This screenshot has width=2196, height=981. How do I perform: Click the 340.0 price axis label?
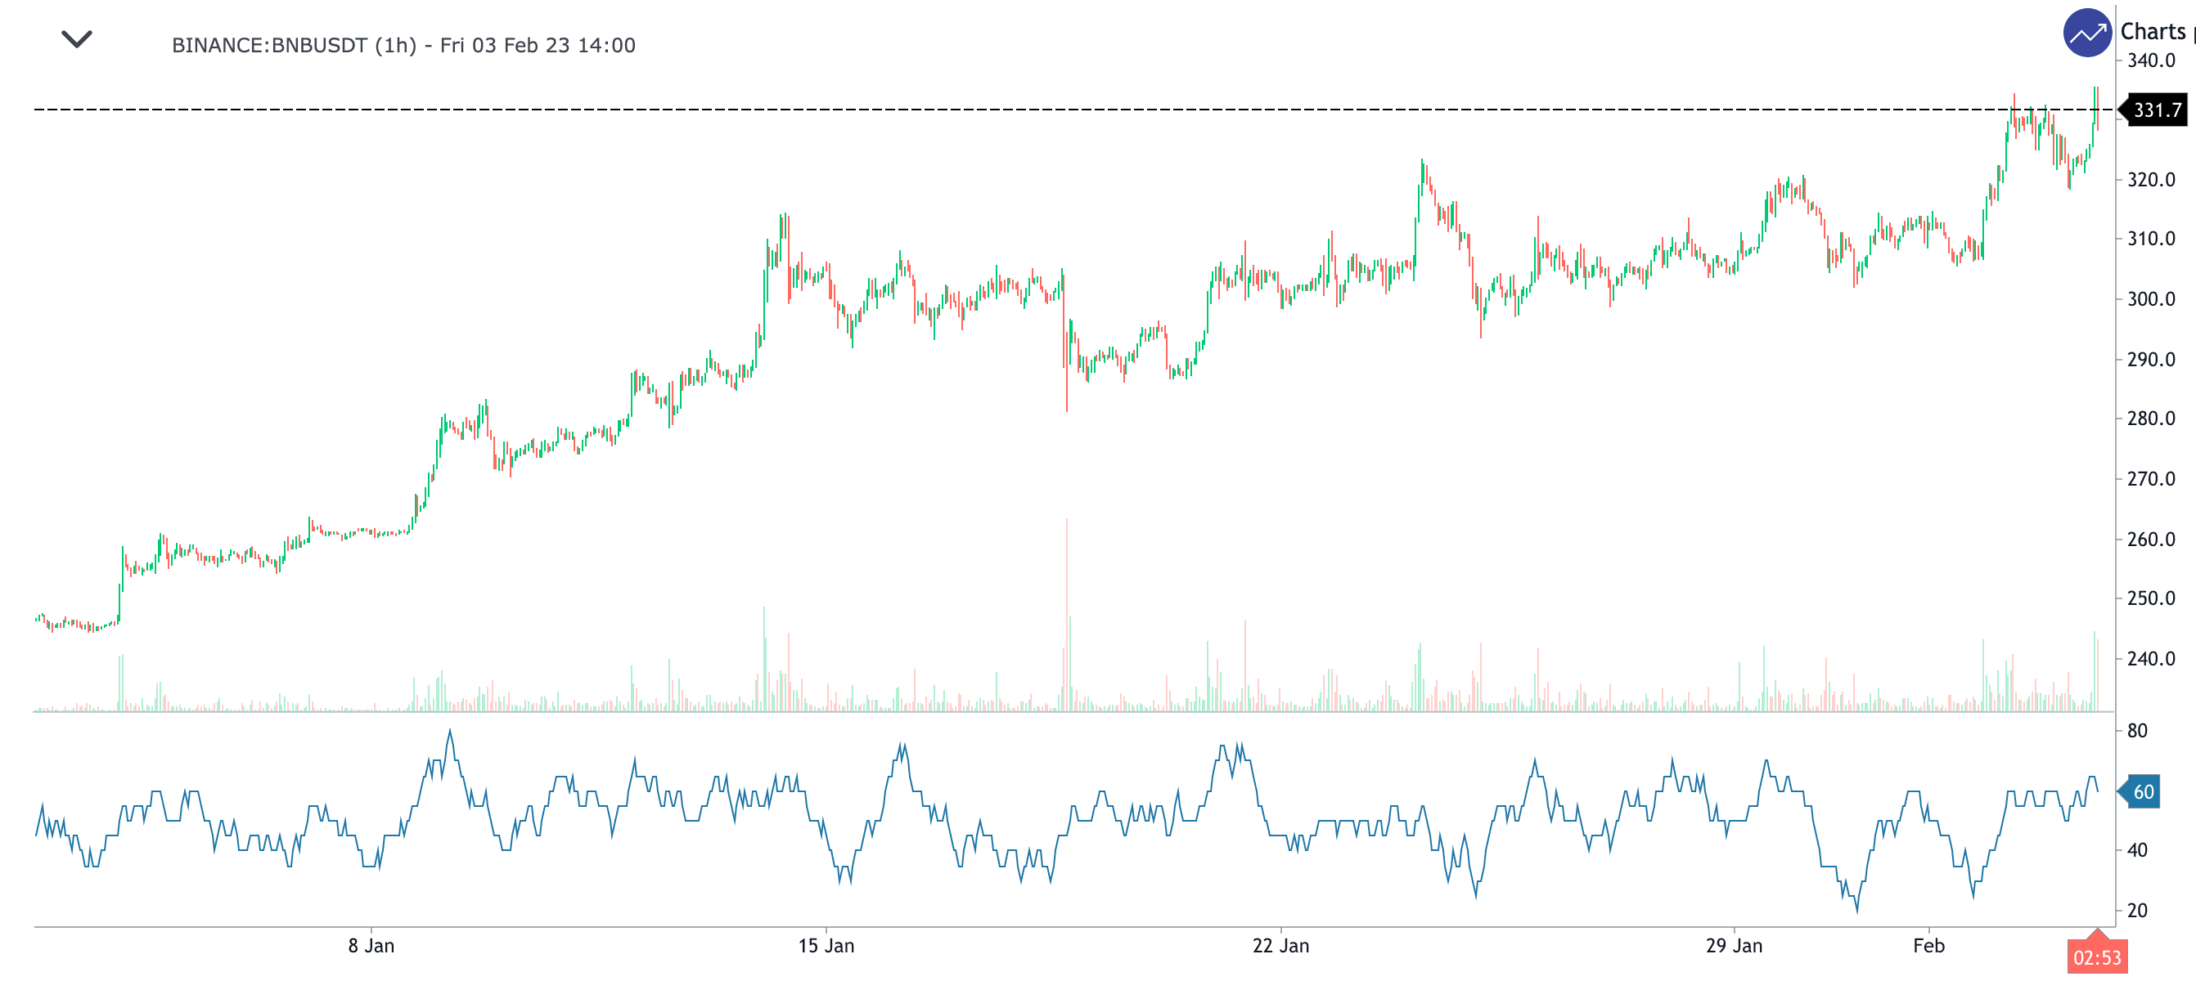click(x=2151, y=60)
